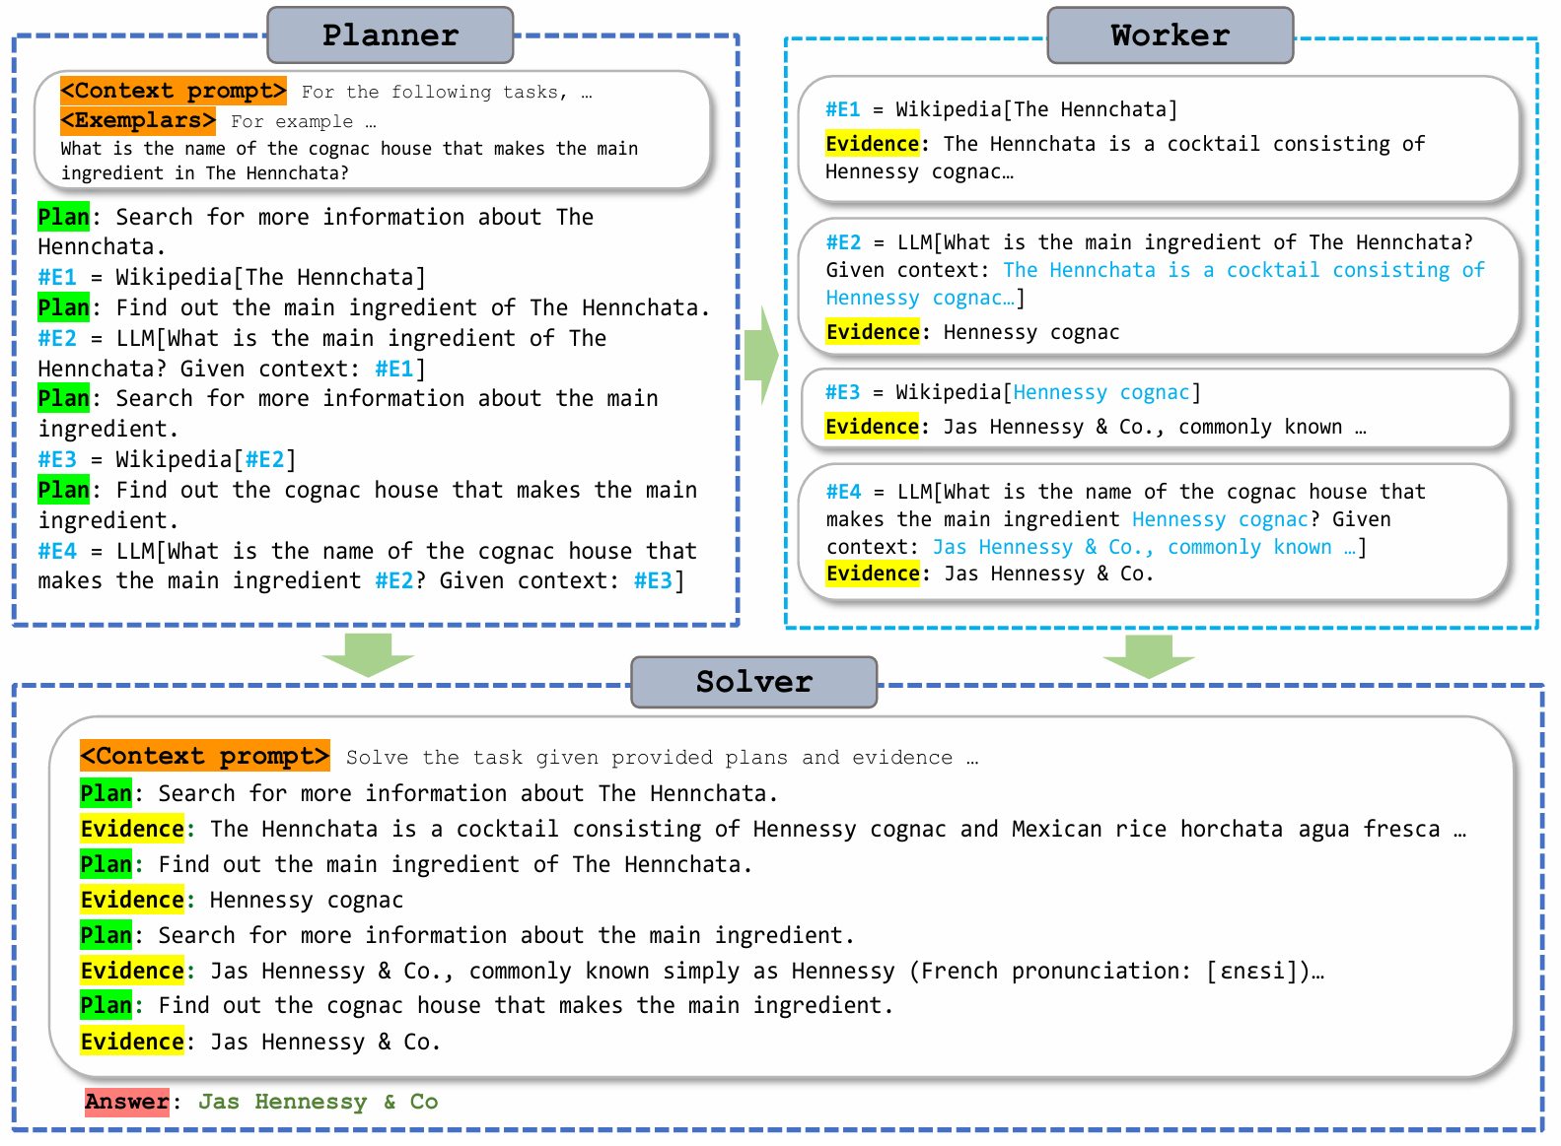The image size is (1561, 1146).
Task: Select the <Context prompt> tag in Planner box
Action: pos(174,91)
